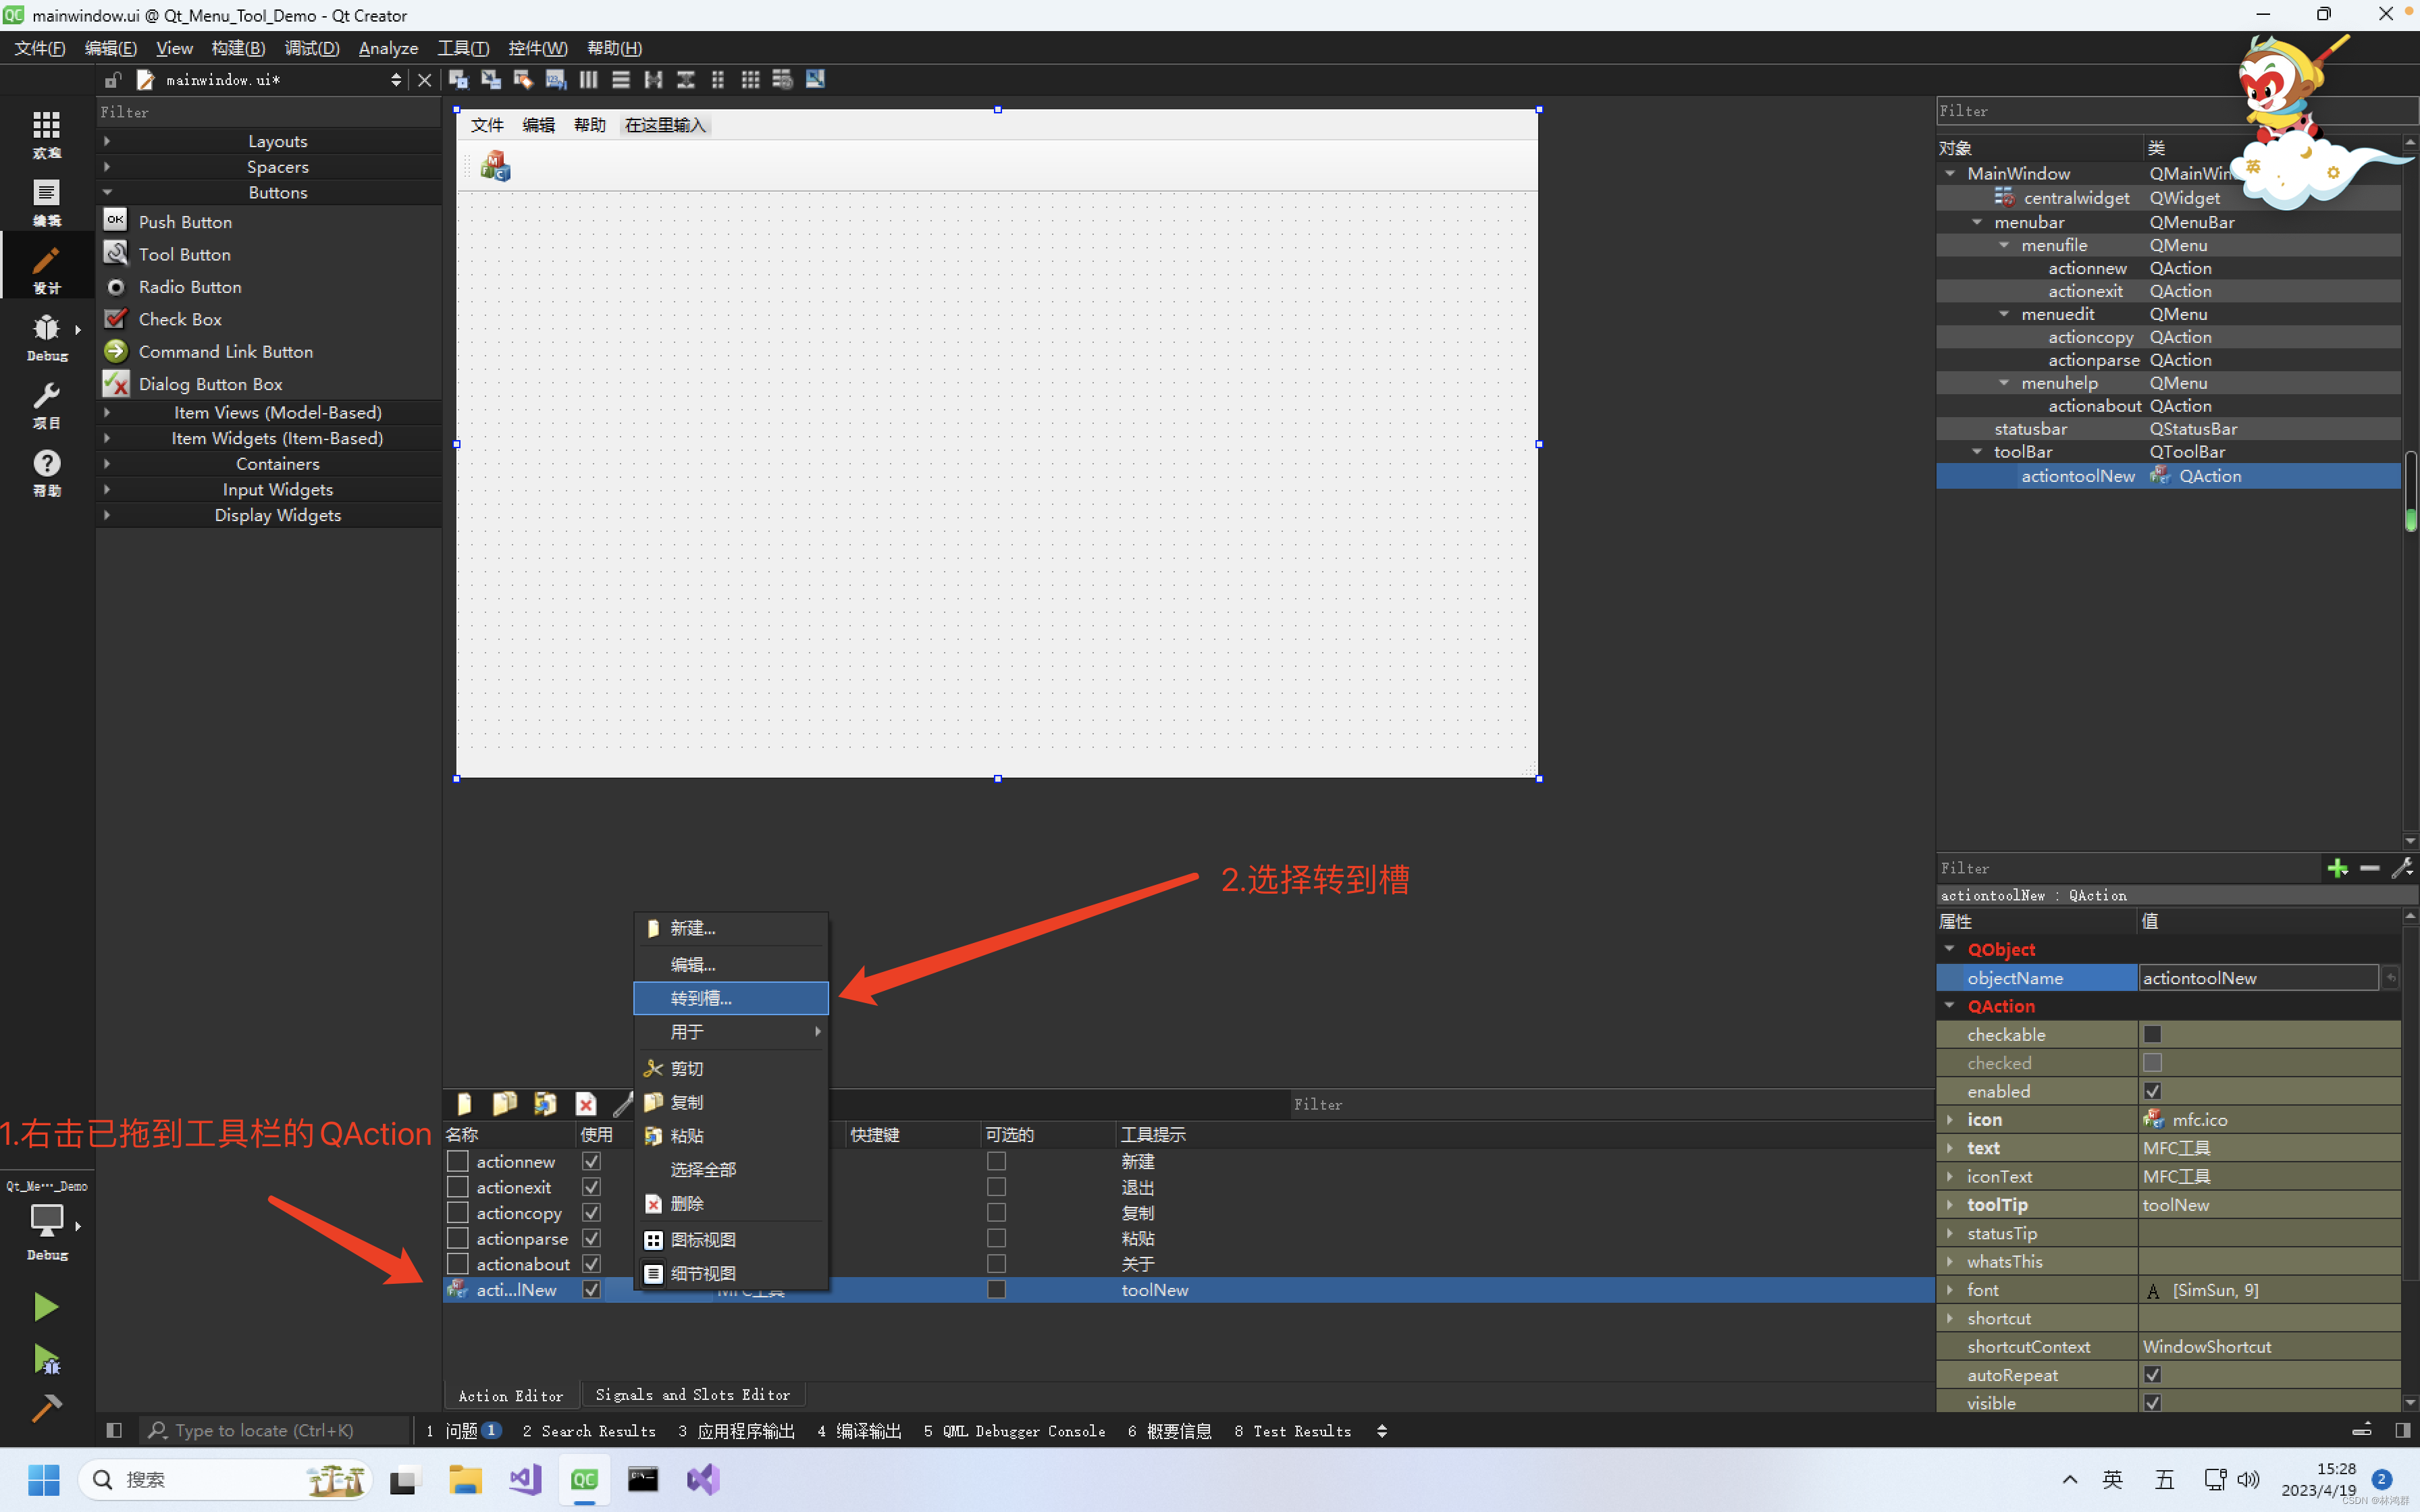Select Push Button in widget box

point(185,222)
